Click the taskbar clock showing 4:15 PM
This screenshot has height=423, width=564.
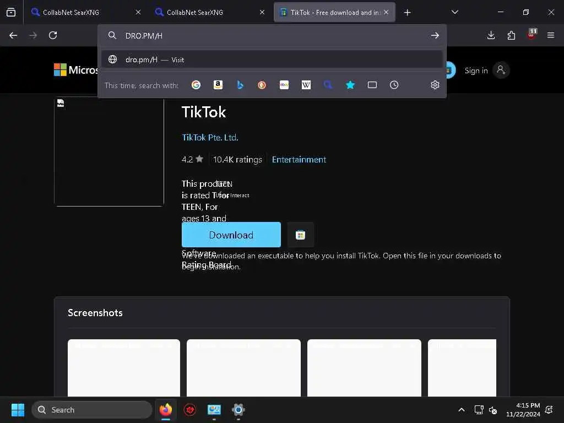coord(523,410)
